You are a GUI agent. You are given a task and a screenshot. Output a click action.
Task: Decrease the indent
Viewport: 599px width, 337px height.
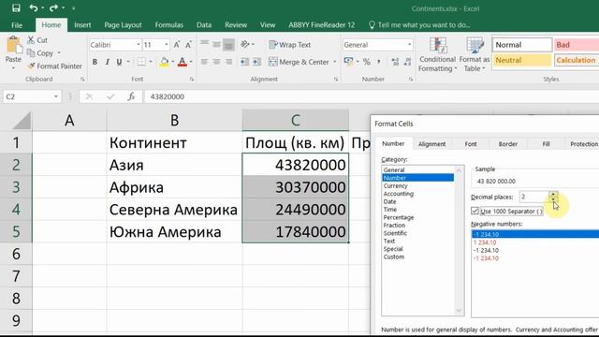(244, 62)
